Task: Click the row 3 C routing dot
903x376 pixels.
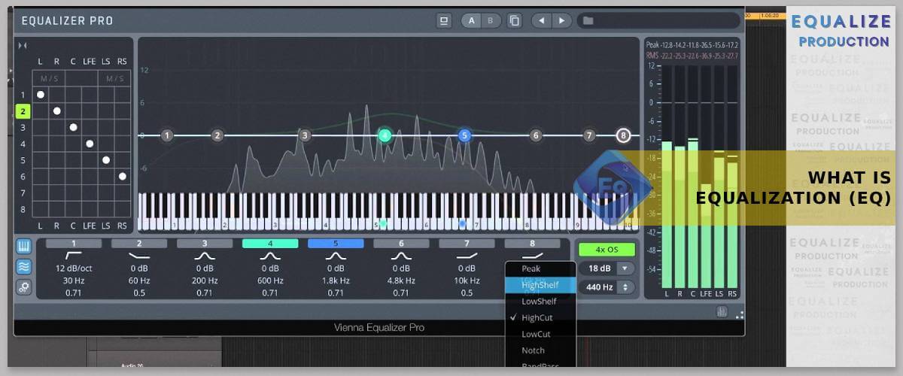Action: (73, 127)
